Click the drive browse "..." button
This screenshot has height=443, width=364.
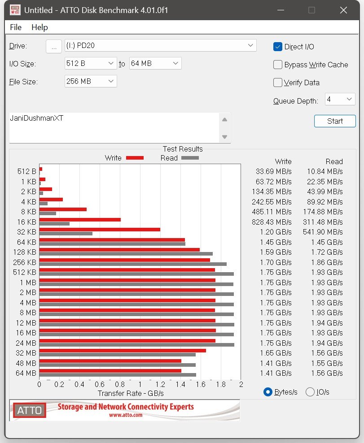pyautogui.click(x=54, y=46)
